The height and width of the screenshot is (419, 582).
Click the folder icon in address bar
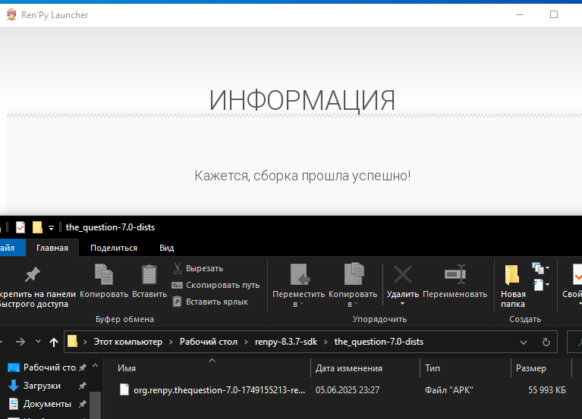[x=72, y=341]
